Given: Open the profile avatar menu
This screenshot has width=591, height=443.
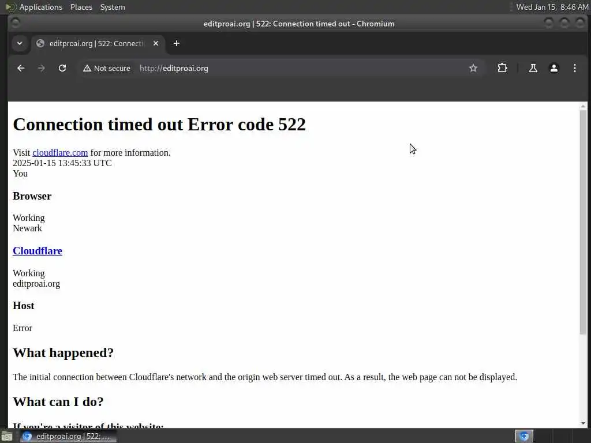Looking at the screenshot, I should click(x=553, y=68).
